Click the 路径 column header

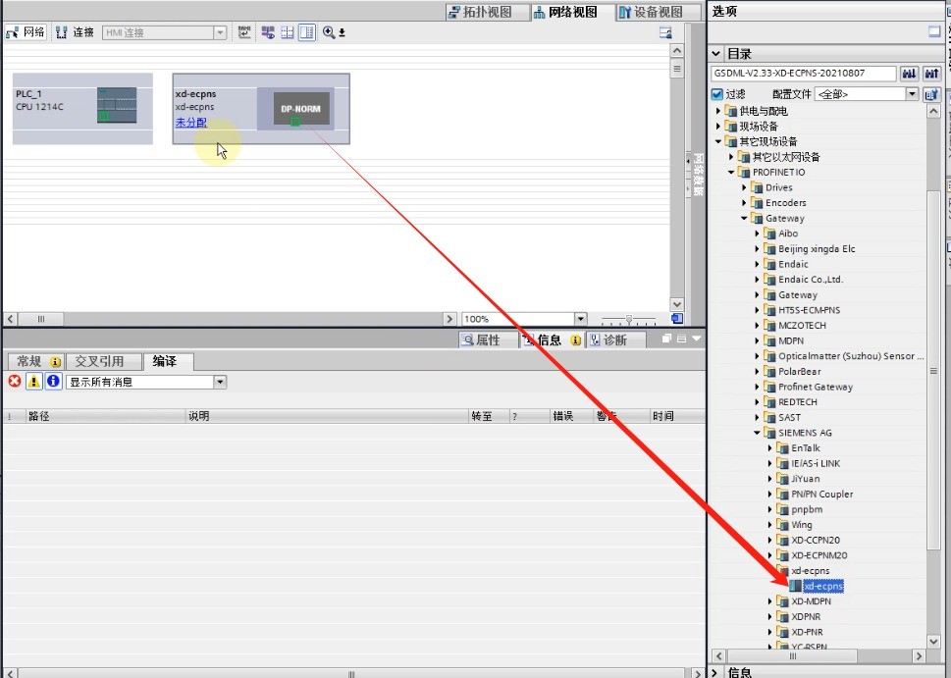106,416
